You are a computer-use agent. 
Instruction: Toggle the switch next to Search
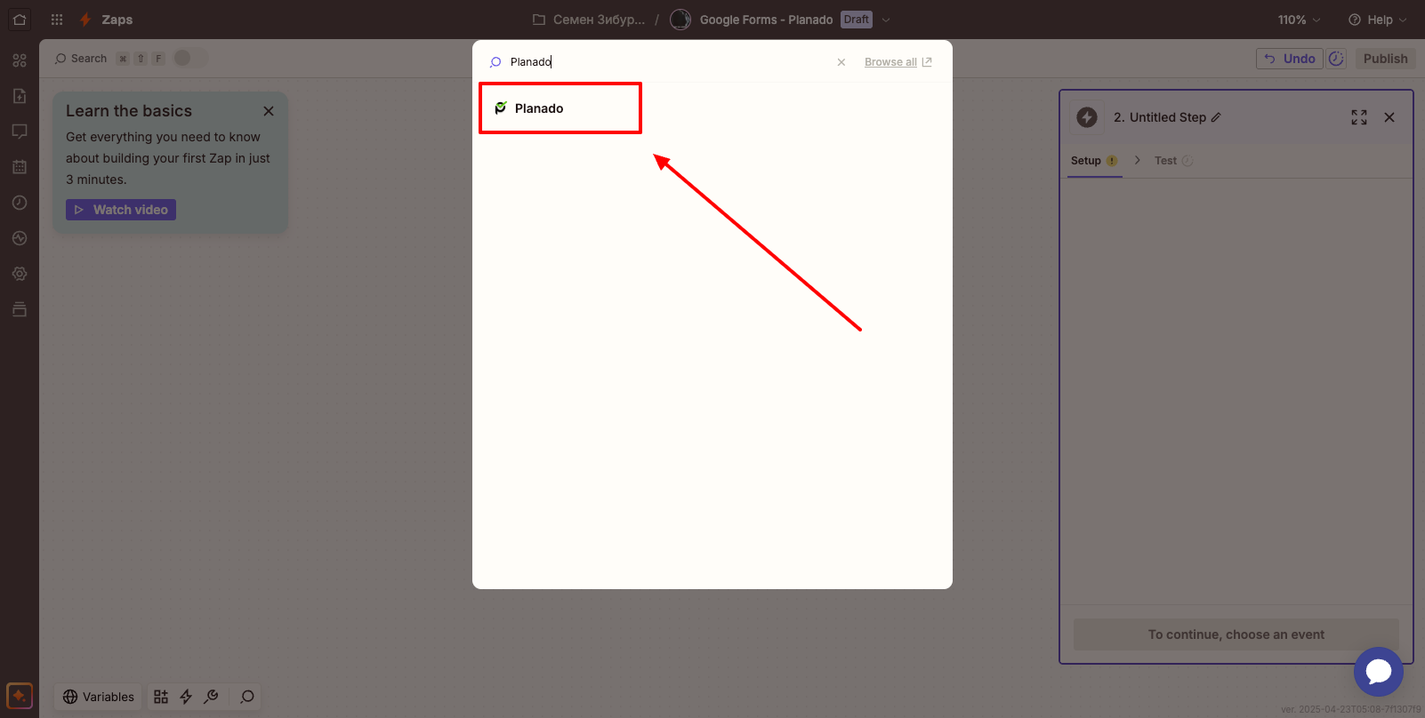189,59
